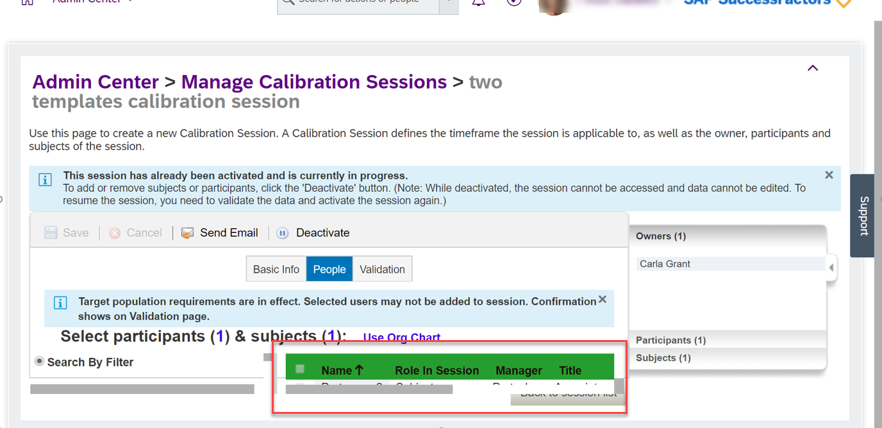
Task: Click the home icon in header
Action: [27, 3]
